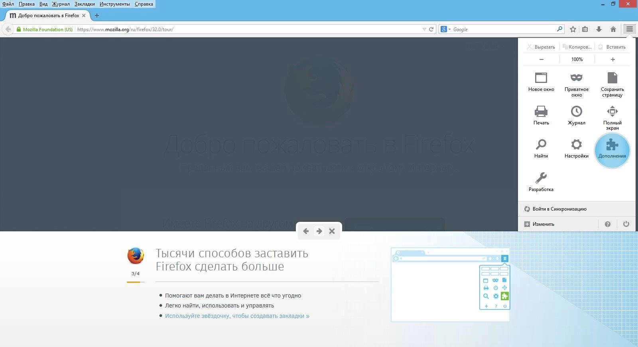Open the hamburger menu button
The height and width of the screenshot is (347, 638).
(x=629, y=29)
